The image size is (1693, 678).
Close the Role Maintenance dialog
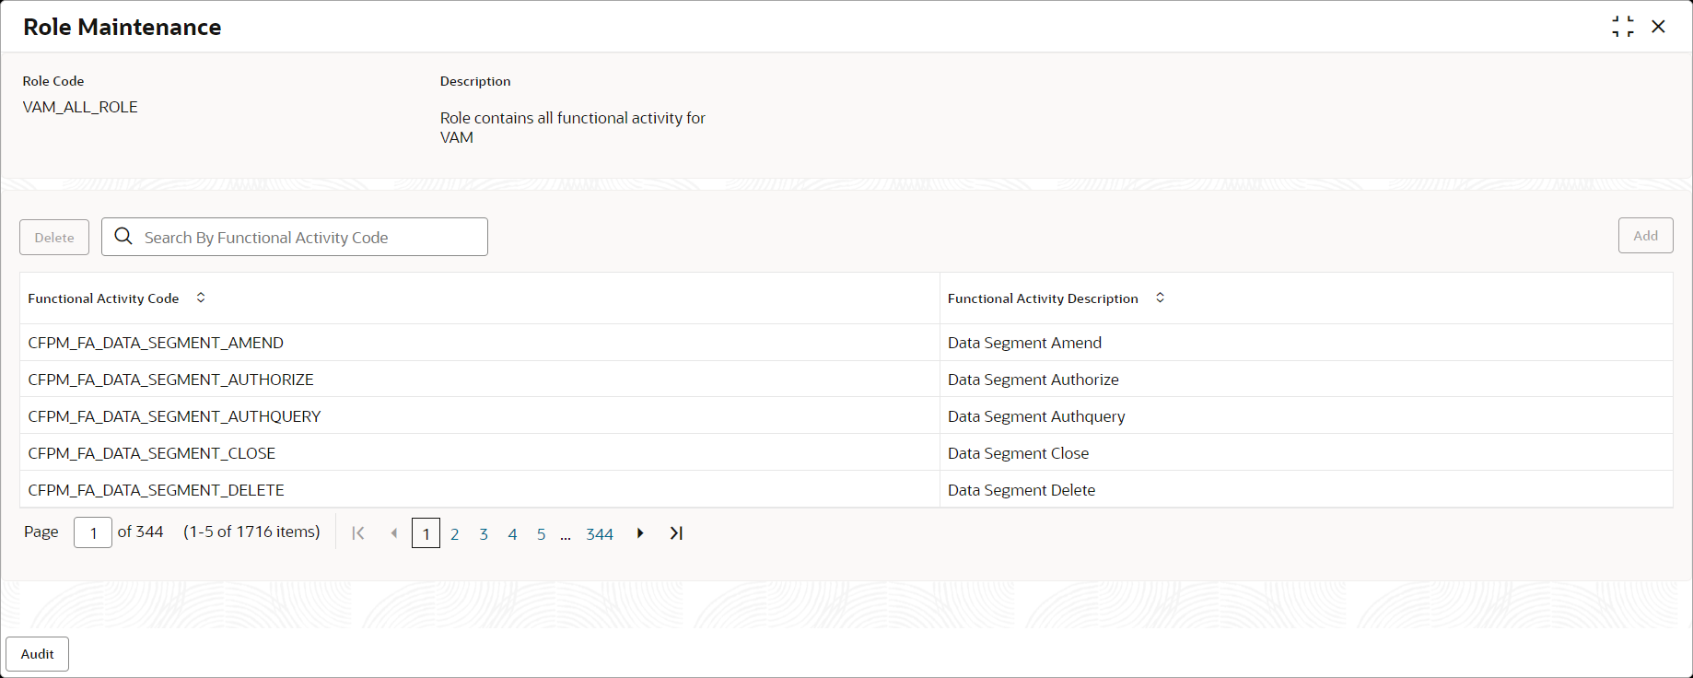click(x=1658, y=27)
